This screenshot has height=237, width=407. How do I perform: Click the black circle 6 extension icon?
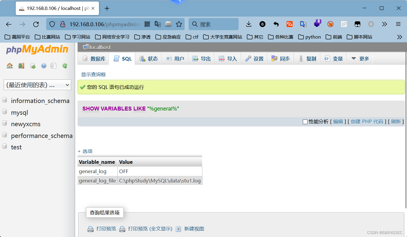pyautogui.click(x=262, y=24)
